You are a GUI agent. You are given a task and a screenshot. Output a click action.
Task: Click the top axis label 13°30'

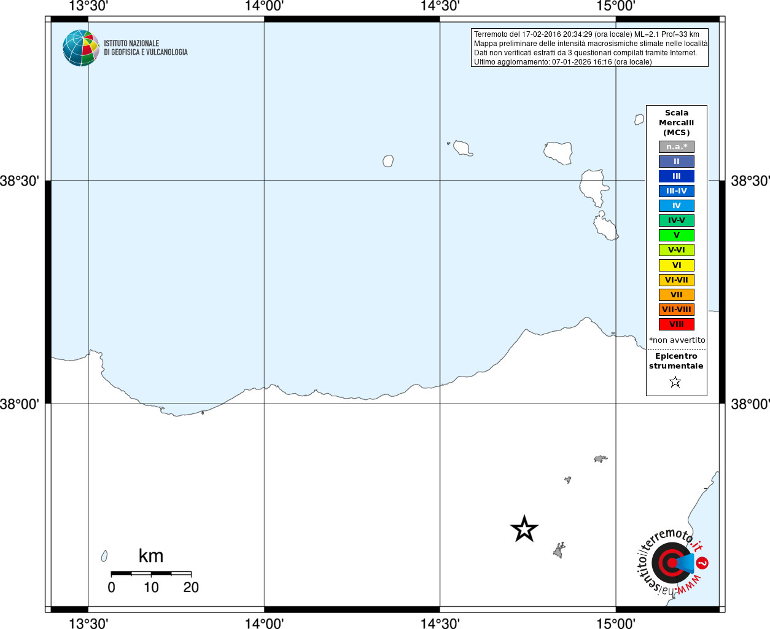pyautogui.click(x=88, y=6)
